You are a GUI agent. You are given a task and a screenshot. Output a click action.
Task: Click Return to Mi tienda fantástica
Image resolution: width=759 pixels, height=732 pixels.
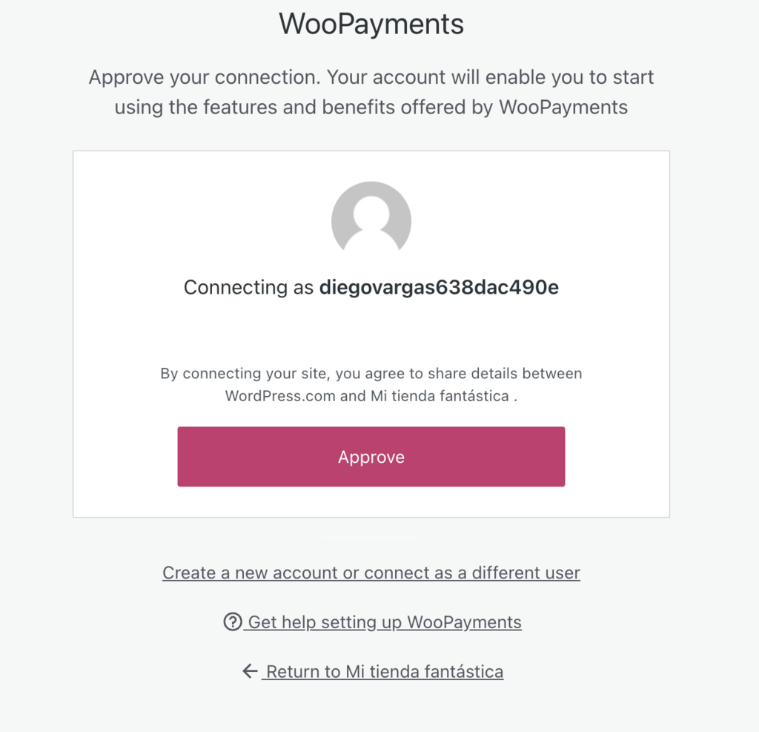(x=382, y=671)
